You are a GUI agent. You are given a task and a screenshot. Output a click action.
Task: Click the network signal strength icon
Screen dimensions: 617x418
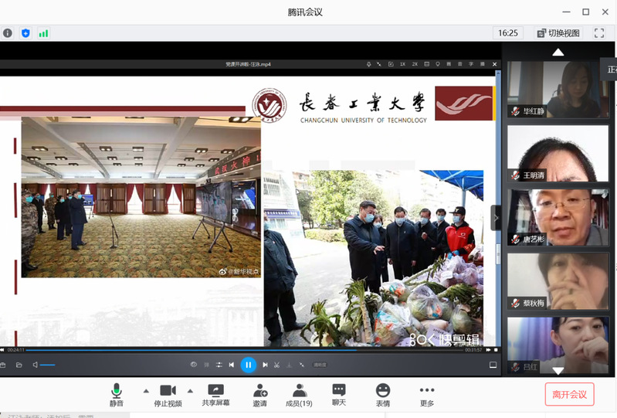[43, 33]
